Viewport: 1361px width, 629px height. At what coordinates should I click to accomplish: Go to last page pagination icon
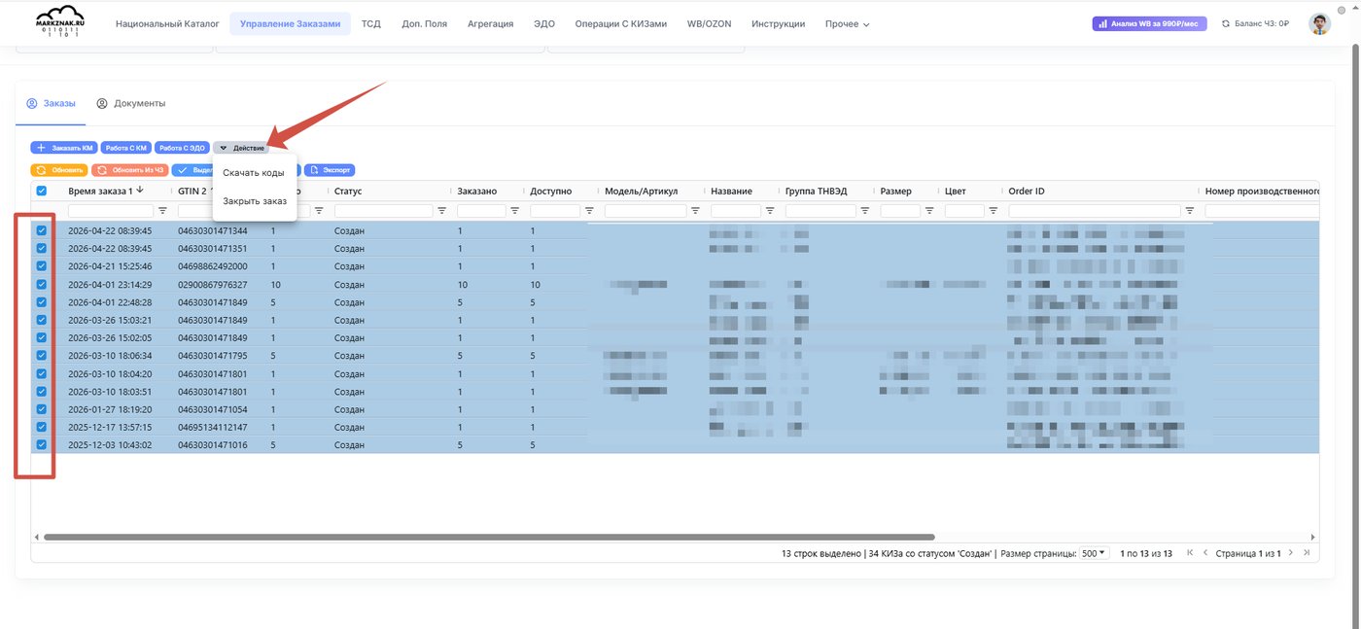pos(1308,553)
